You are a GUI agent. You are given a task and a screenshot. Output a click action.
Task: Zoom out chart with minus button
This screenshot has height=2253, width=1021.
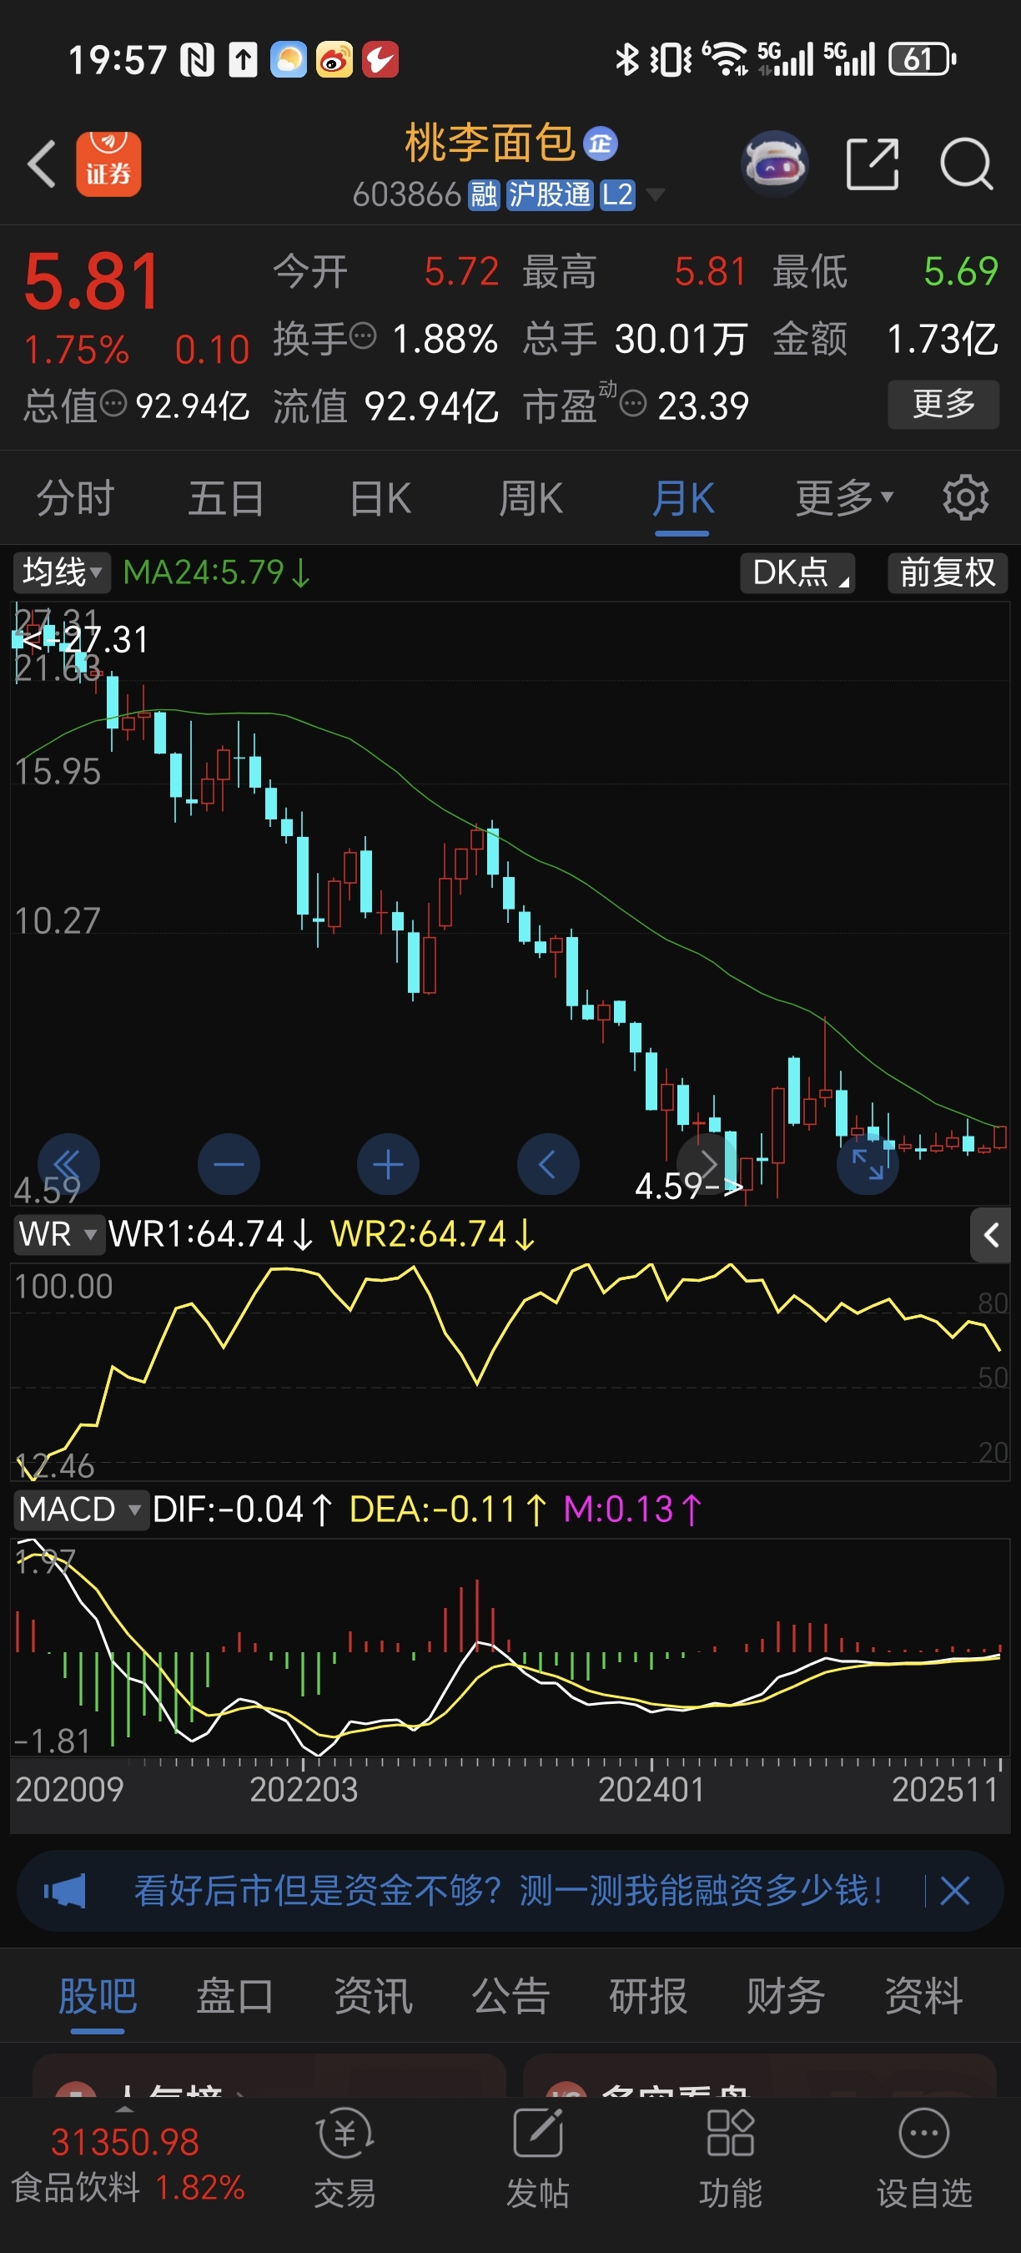tap(229, 1164)
